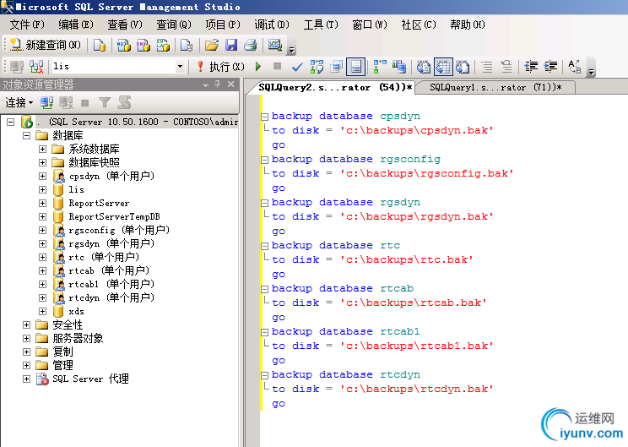Expand the 系统数据库 folder

click(42, 149)
